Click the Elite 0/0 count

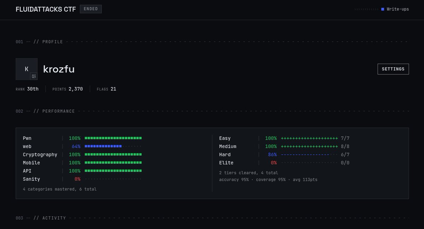(345, 163)
